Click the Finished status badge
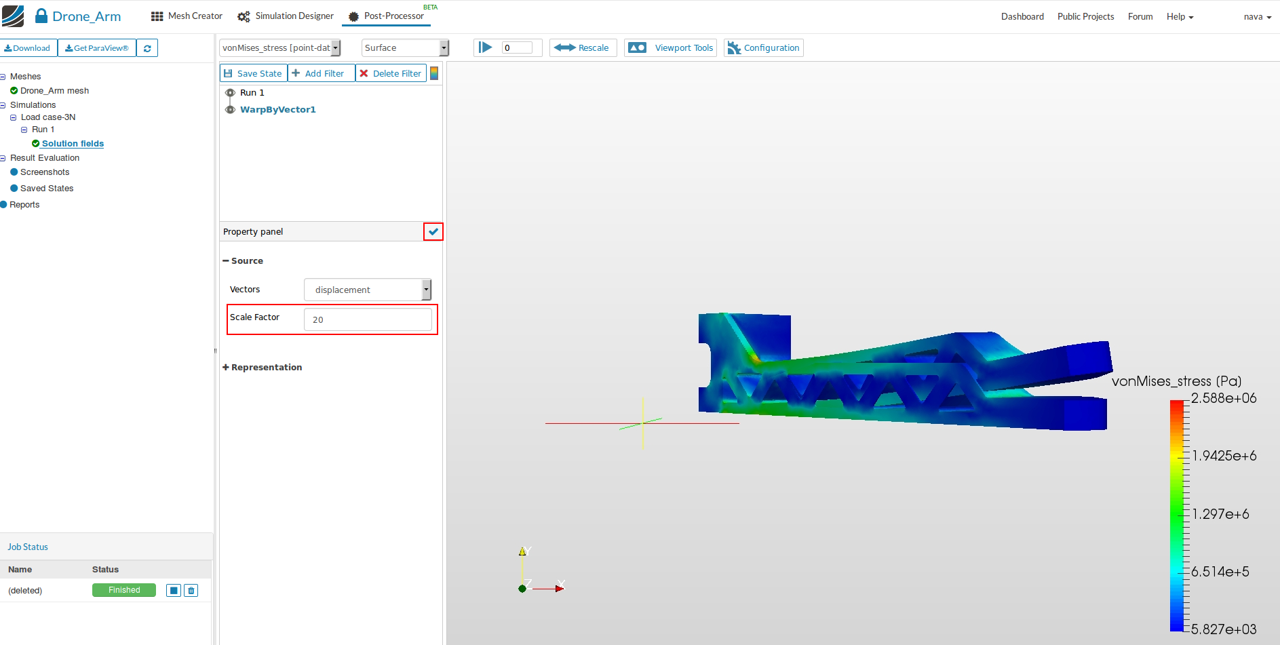This screenshot has height=645, width=1280. tap(124, 591)
